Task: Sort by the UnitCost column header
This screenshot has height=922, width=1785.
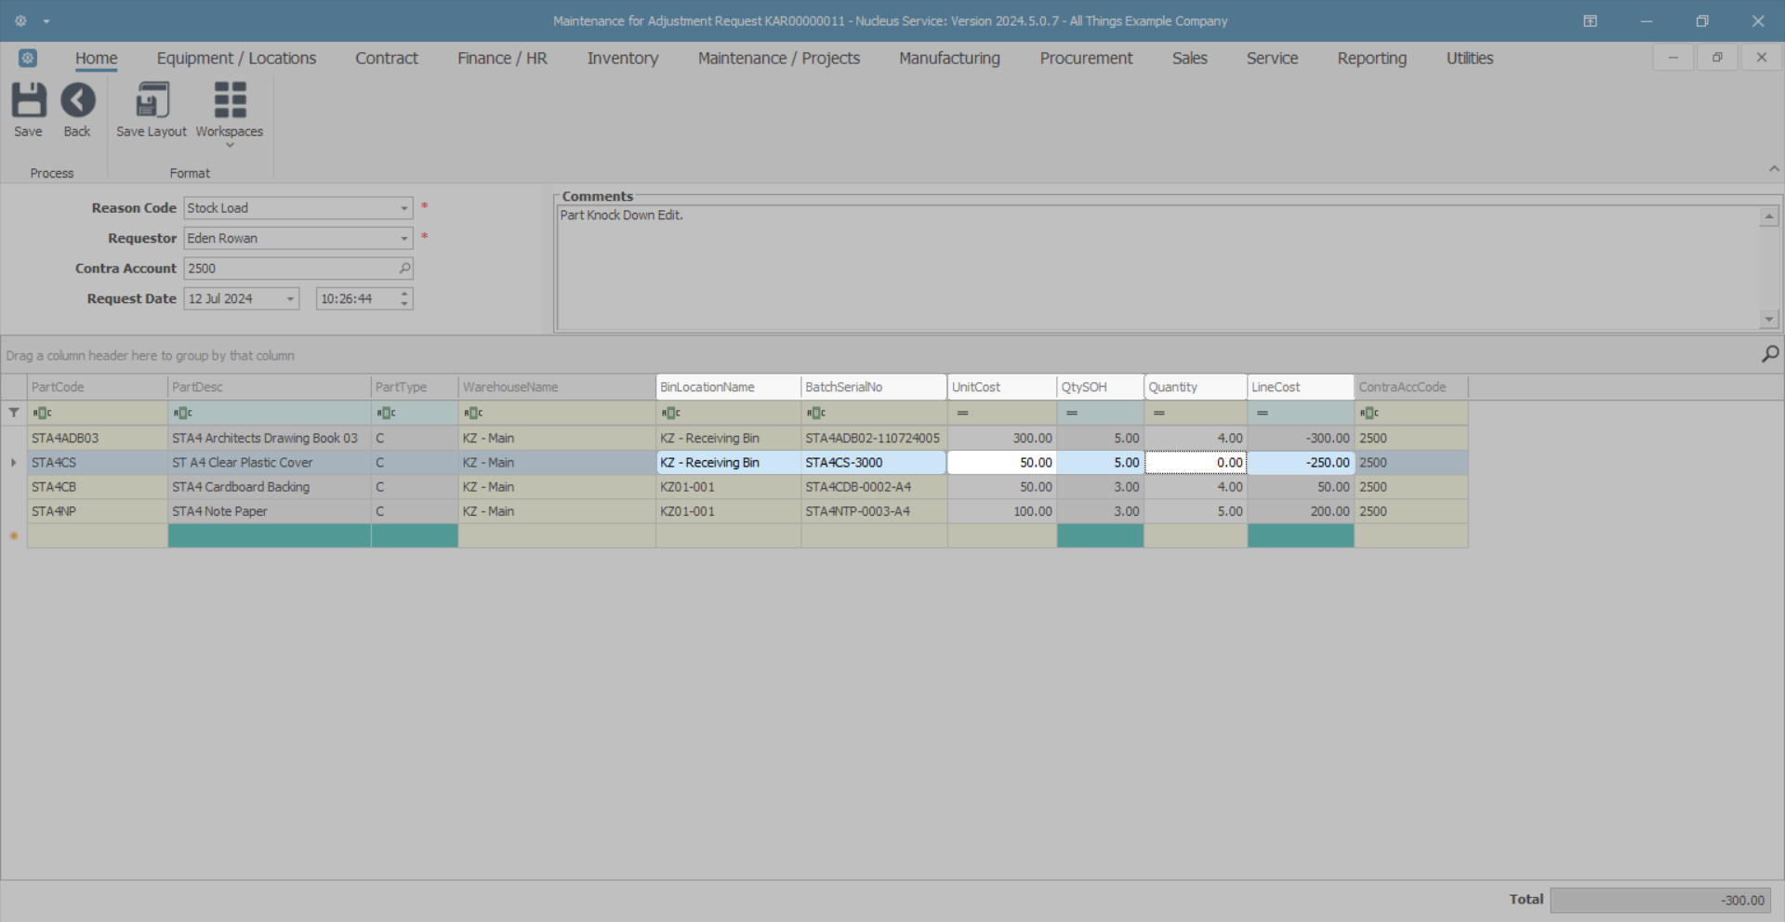Action: 1002,387
